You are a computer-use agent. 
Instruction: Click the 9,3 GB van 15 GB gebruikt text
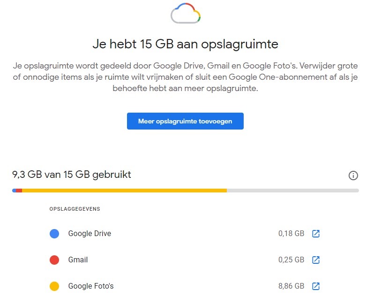(72, 175)
